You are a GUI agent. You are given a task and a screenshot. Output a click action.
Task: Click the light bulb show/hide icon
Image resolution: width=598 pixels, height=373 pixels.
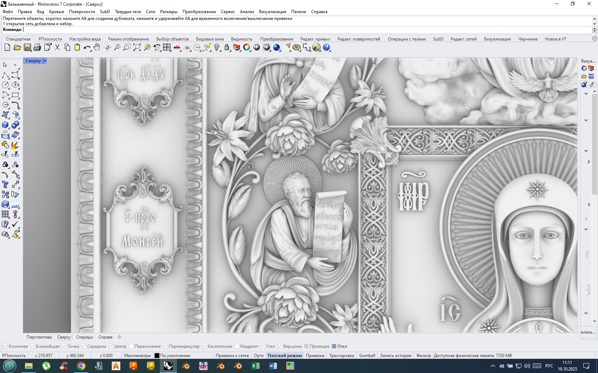[x=217, y=47]
